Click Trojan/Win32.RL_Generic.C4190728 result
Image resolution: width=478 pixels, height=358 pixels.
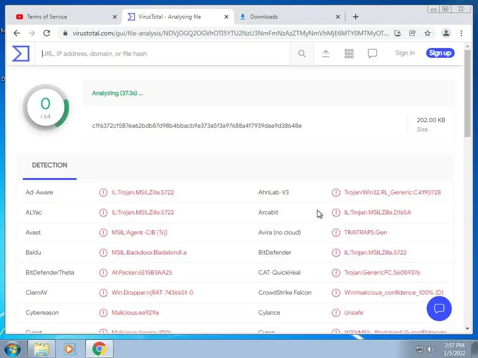pyautogui.click(x=392, y=193)
